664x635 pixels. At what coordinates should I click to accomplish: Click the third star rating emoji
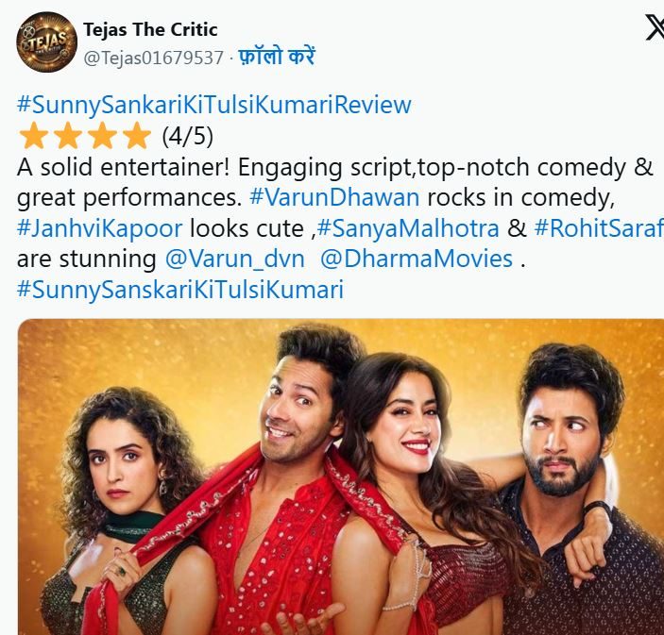click(102, 136)
